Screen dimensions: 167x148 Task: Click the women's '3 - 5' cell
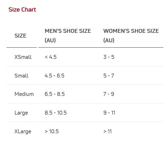[109, 57]
